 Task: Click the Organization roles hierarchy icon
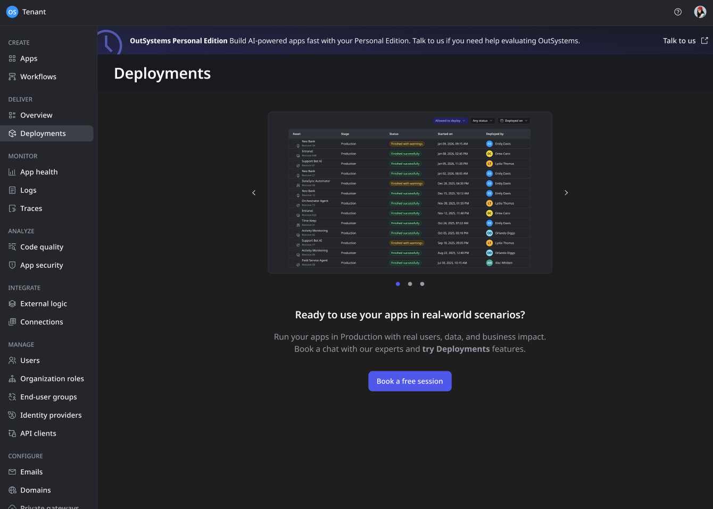[12, 379]
